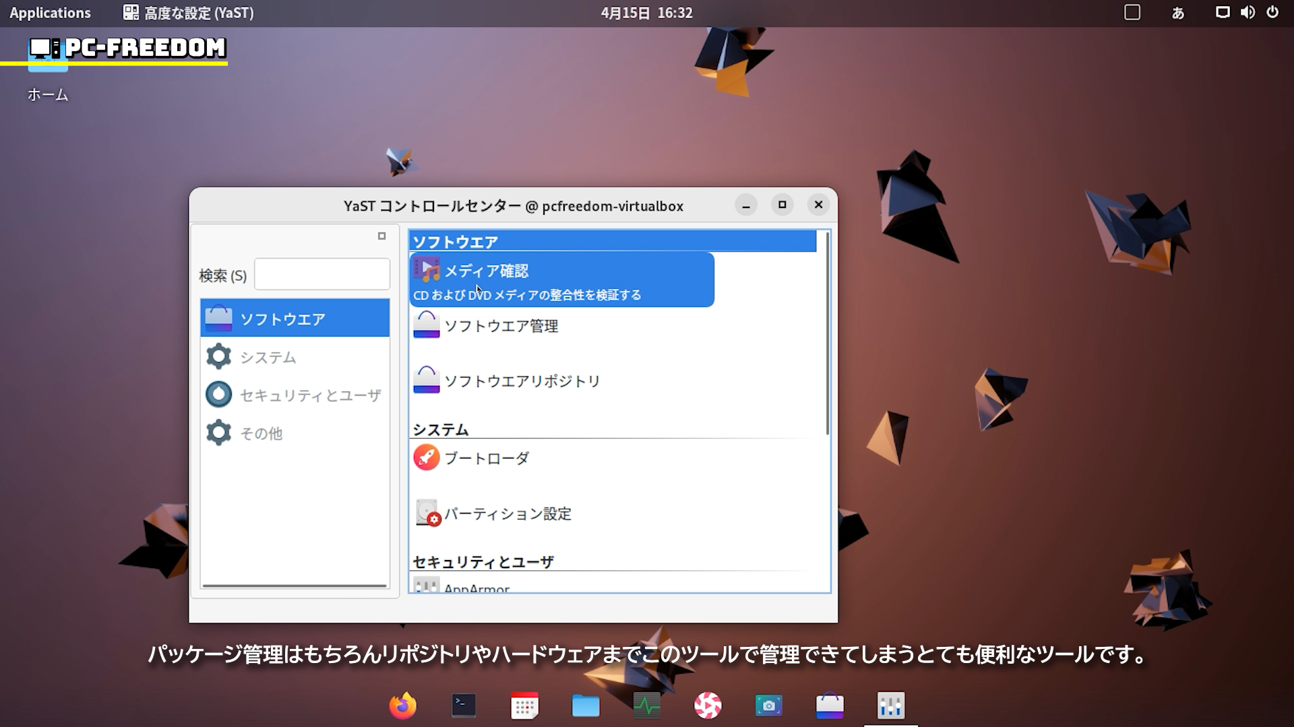The width and height of the screenshot is (1294, 727).
Task: Open volume control in system tray
Action: (x=1247, y=13)
